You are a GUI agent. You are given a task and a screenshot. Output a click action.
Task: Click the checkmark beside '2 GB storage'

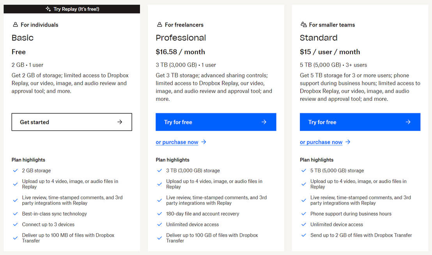[16, 170]
